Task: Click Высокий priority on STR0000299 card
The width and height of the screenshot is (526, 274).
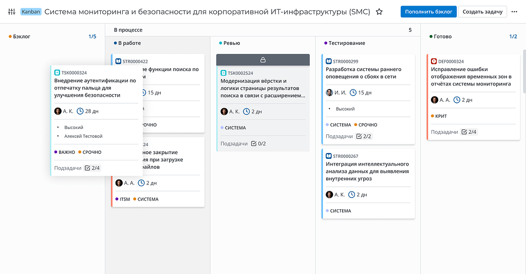Action: point(345,109)
